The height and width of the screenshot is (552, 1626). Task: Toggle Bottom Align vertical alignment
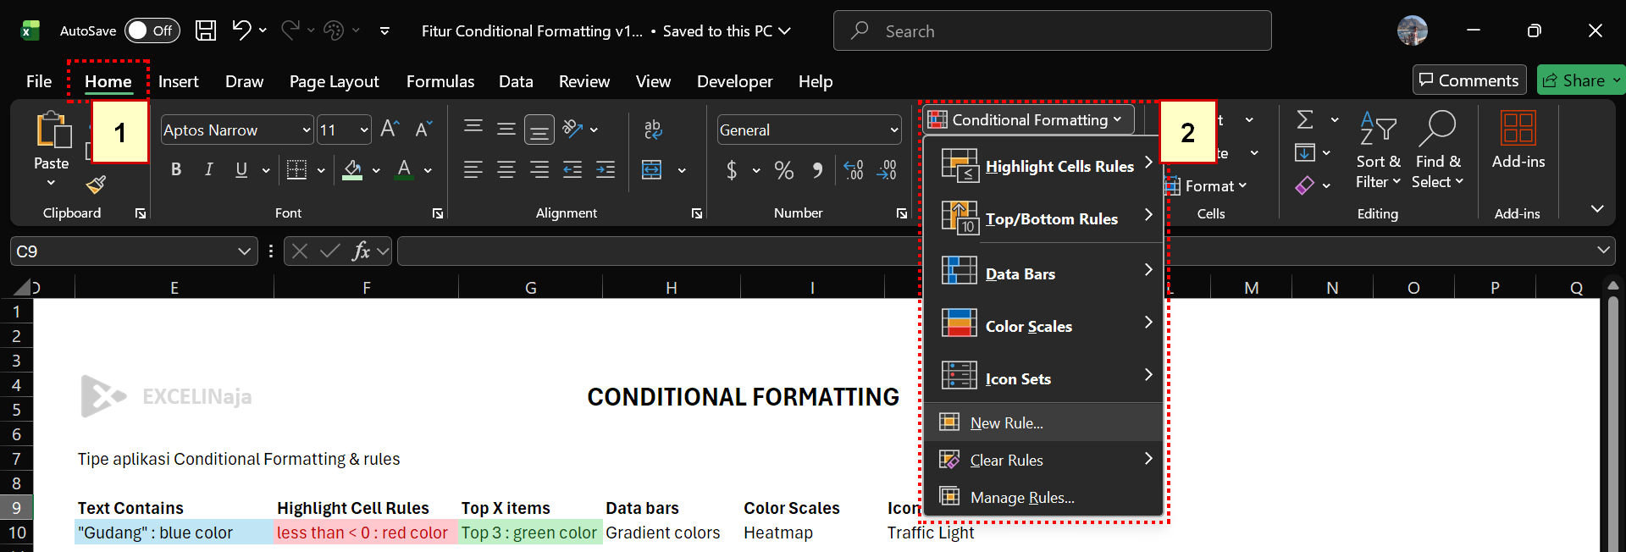(x=539, y=130)
